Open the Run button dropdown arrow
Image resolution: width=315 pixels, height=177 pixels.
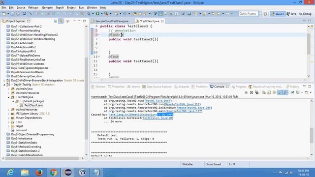pos(101,14)
